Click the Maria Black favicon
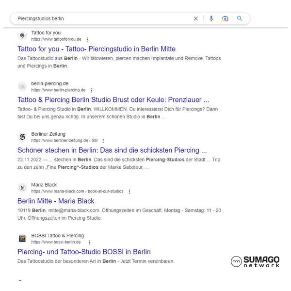Screen dimensions: 291x291 coord(22,188)
